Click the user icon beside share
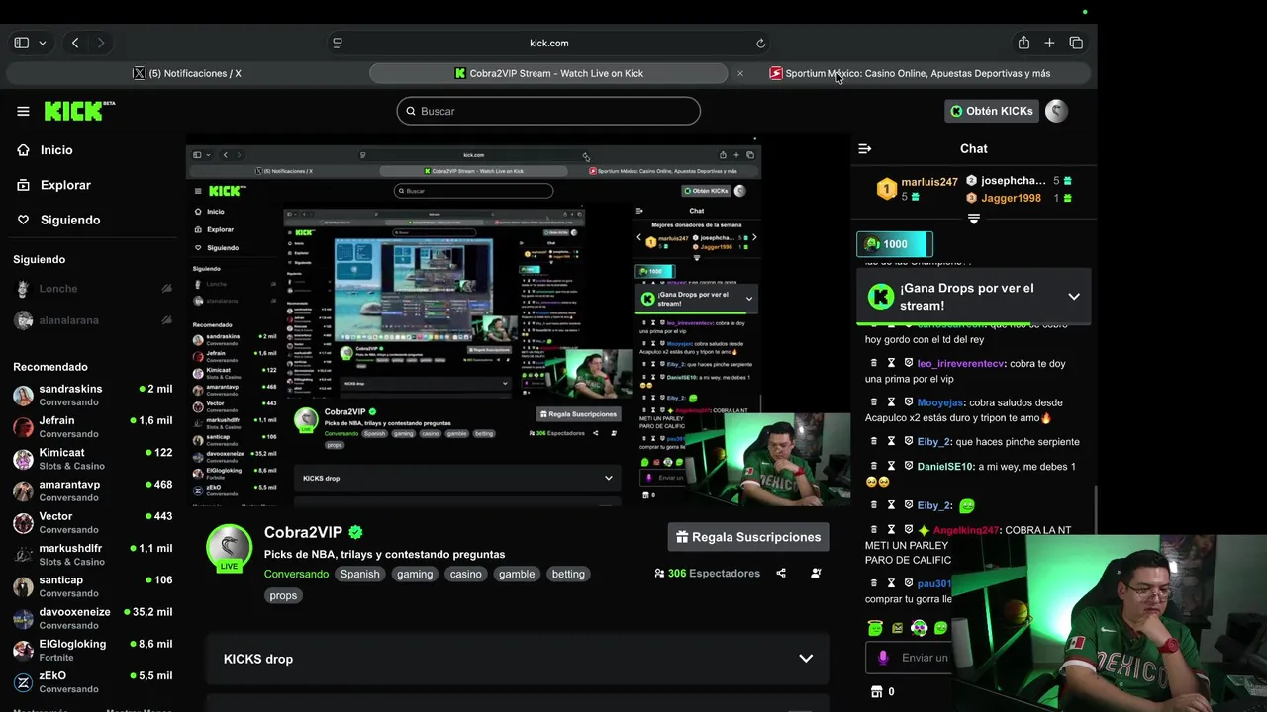 point(816,573)
